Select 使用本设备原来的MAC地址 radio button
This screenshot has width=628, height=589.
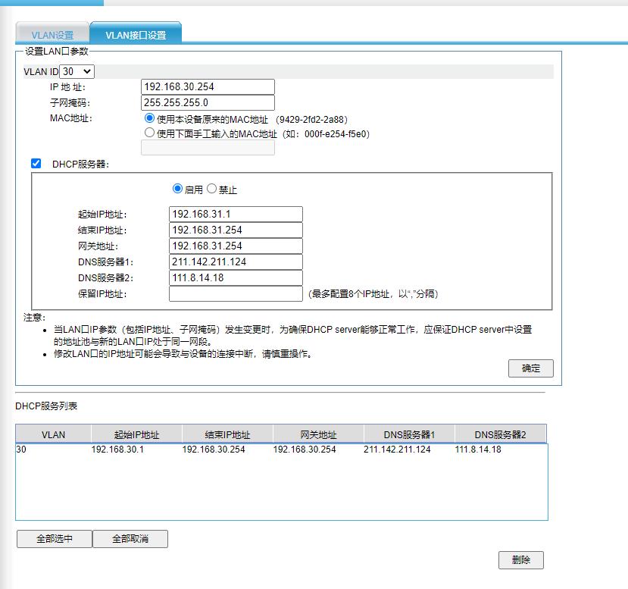[x=149, y=118]
